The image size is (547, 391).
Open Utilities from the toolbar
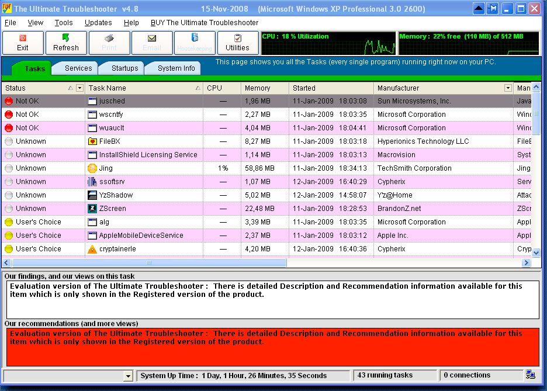click(x=237, y=43)
